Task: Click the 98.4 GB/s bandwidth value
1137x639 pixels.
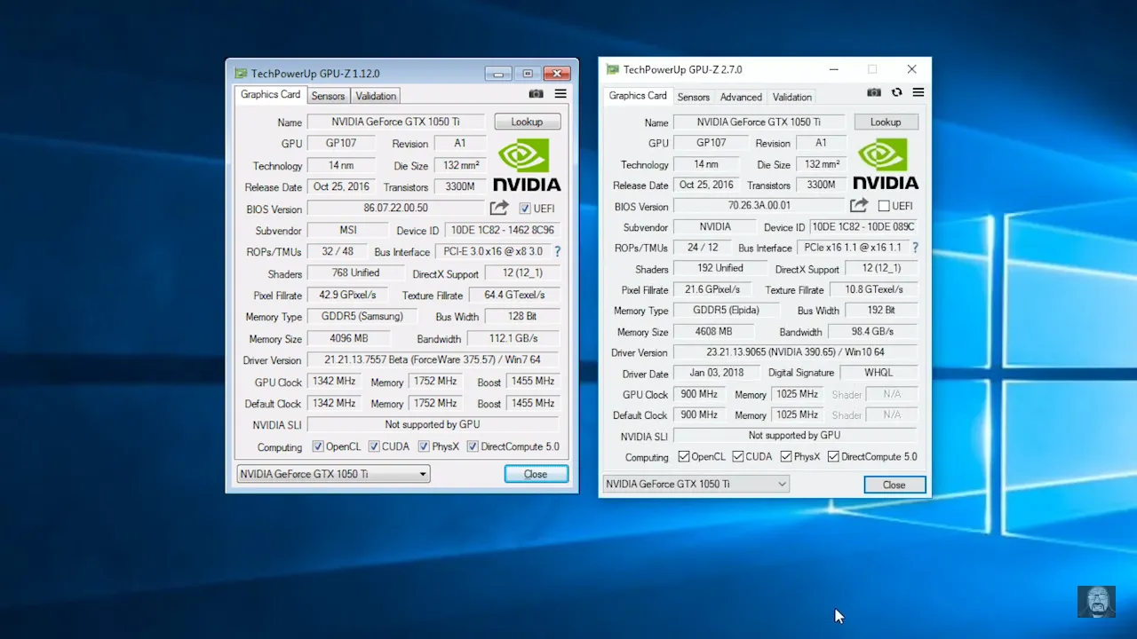Action: coord(873,332)
